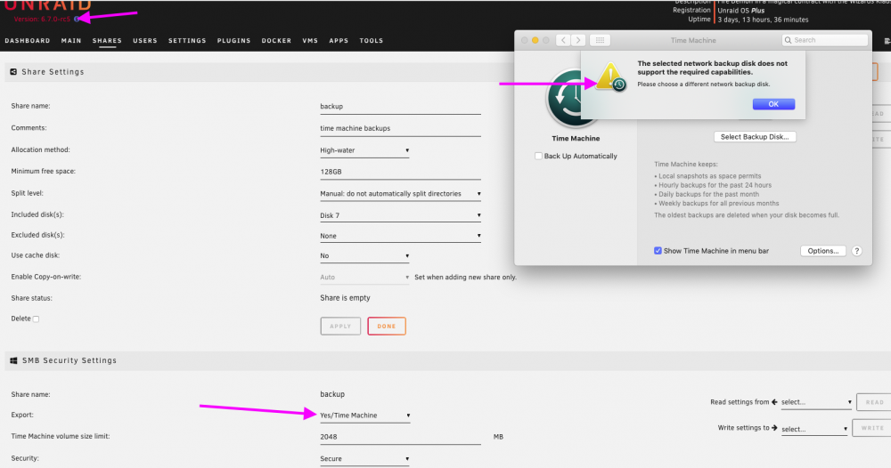Go forward in Time Machine preferences window
The width and height of the screenshot is (891, 468).
[x=578, y=40]
